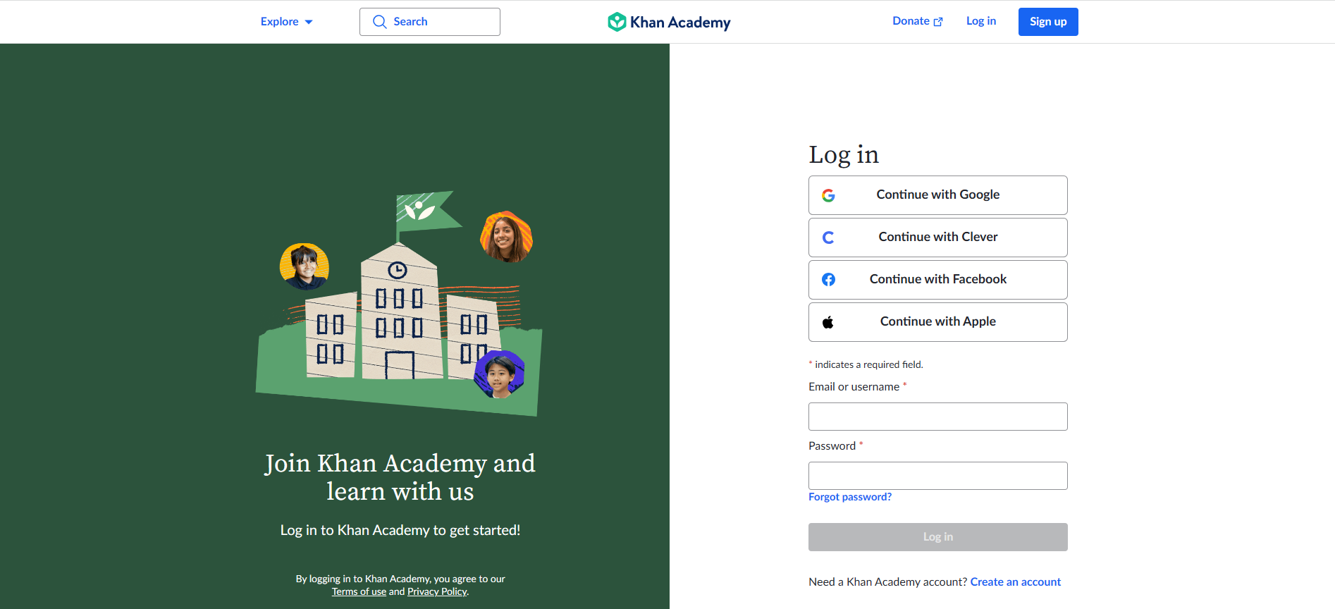This screenshot has height=609, width=1335.
Task: Click the Search input field
Action: 430,22
